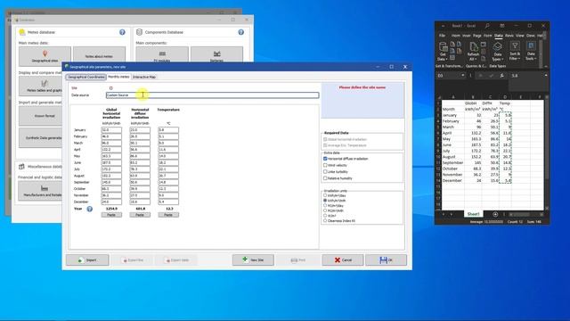This screenshot has width=570, height=321.
Task: Switch to Interactive Map tab
Action: 144,78
